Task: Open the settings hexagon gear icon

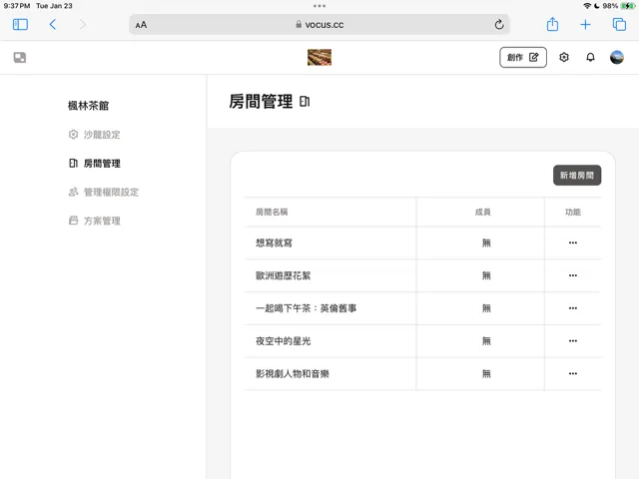Action: tap(563, 58)
